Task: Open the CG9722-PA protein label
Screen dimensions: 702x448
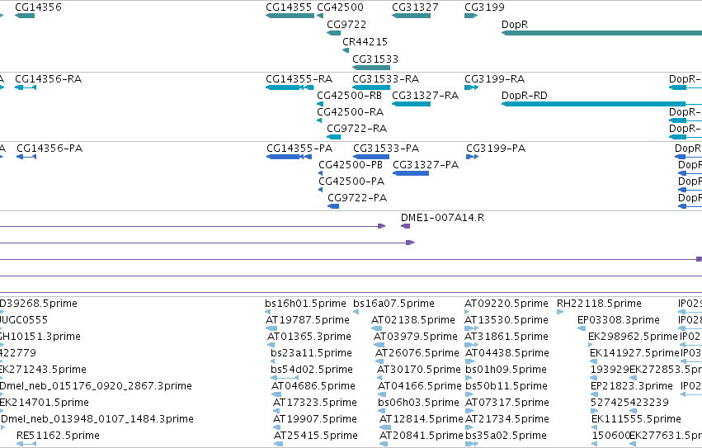Action: 357,199
